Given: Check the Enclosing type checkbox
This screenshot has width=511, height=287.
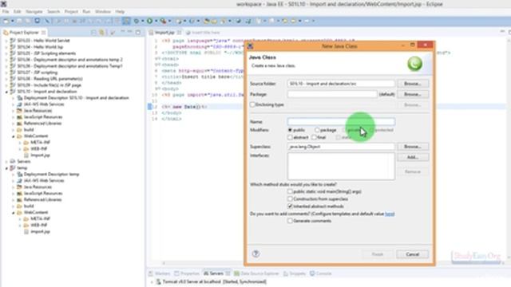Looking at the screenshot, I should [x=252, y=104].
